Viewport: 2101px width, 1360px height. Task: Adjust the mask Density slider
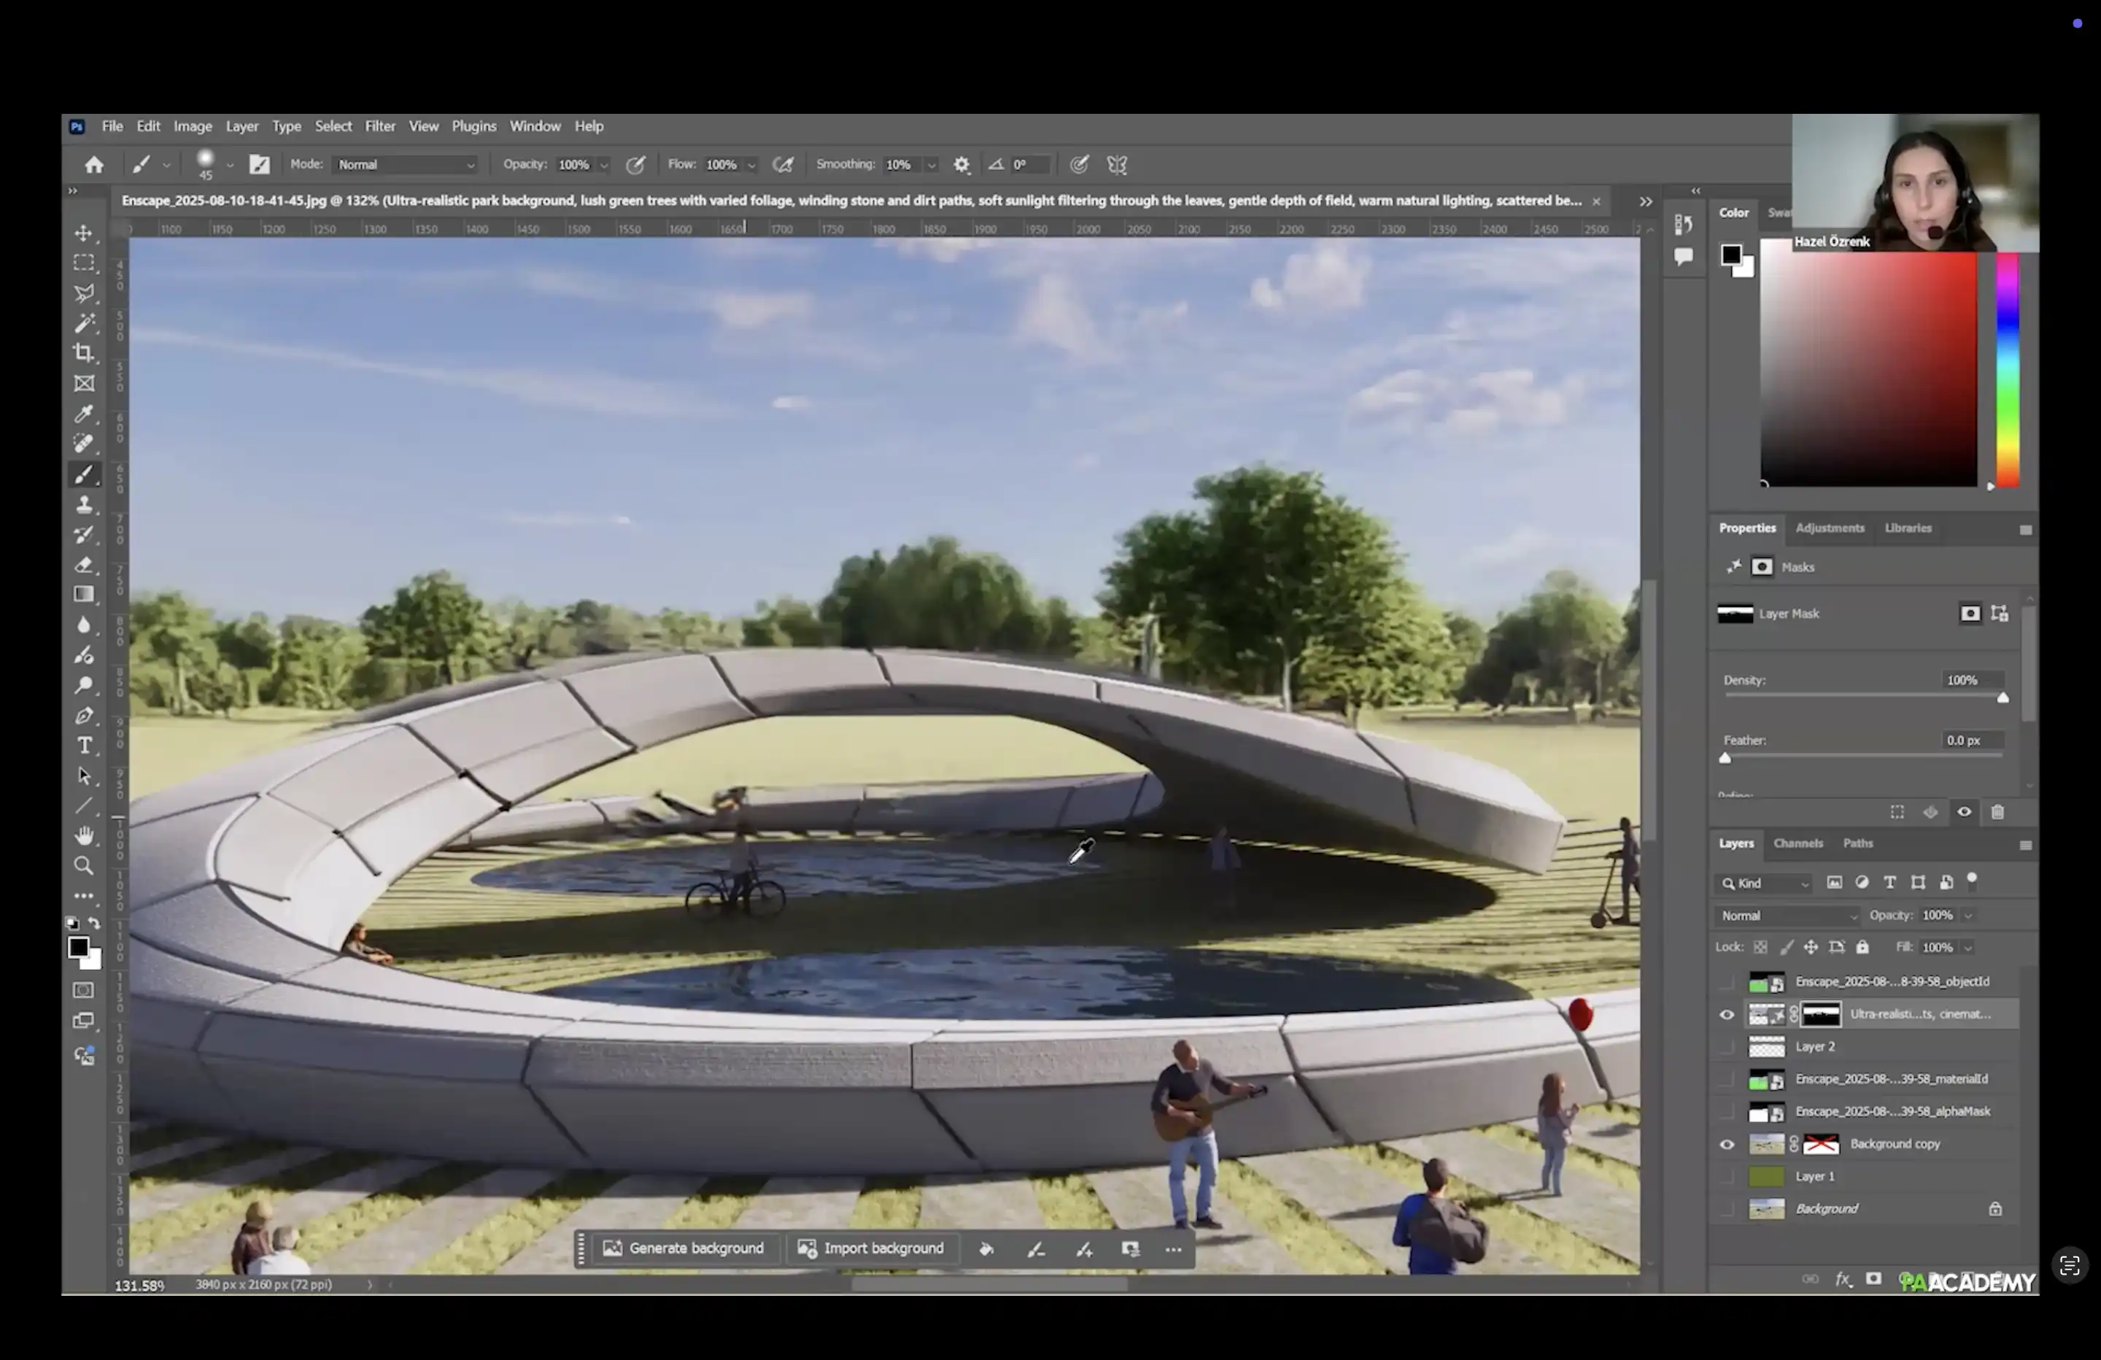click(x=2003, y=698)
